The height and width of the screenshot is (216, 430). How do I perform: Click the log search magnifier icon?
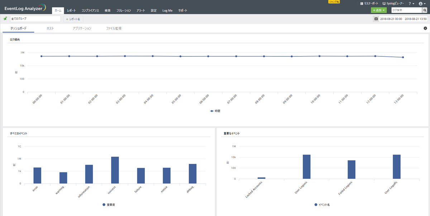[x=425, y=10]
